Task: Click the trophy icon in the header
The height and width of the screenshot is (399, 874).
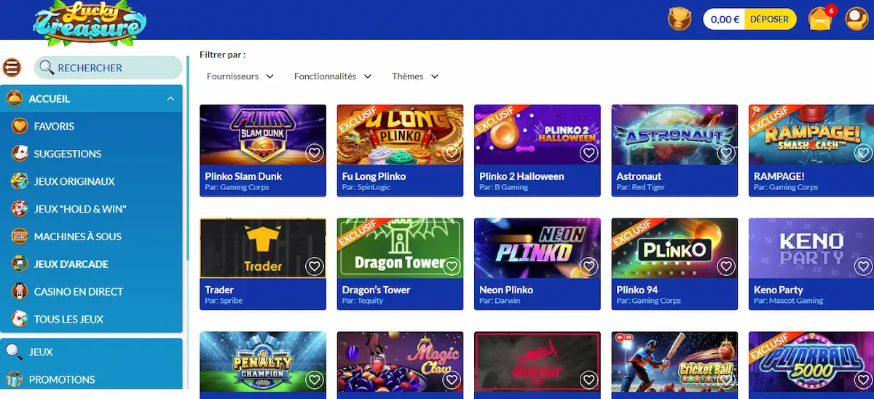Action: tap(680, 19)
